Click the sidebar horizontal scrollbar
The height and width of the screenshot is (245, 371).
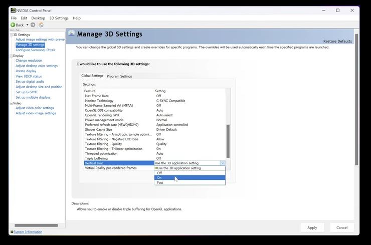pyautogui.click(x=36, y=225)
